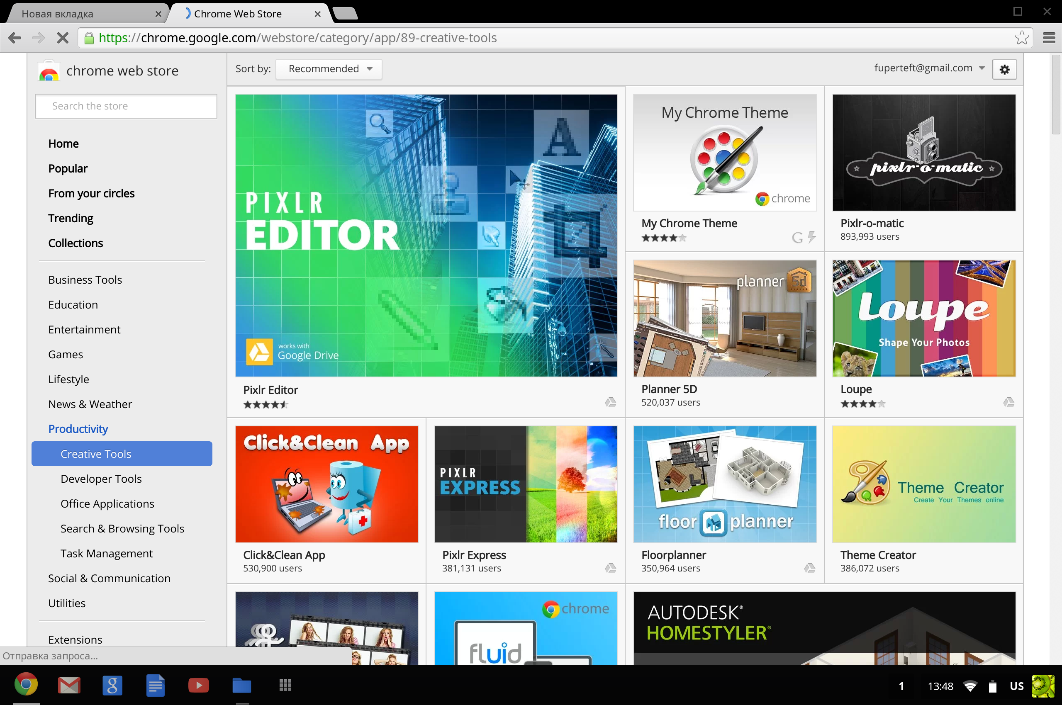Click the settings gear button
Image resolution: width=1062 pixels, height=705 pixels.
[1004, 69]
